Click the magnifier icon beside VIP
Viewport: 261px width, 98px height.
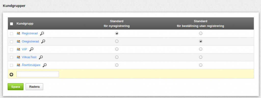31,49
